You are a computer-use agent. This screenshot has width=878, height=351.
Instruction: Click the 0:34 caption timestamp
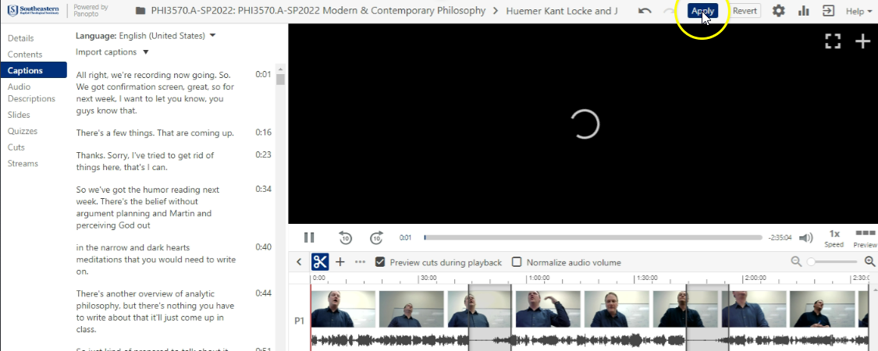(x=263, y=190)
